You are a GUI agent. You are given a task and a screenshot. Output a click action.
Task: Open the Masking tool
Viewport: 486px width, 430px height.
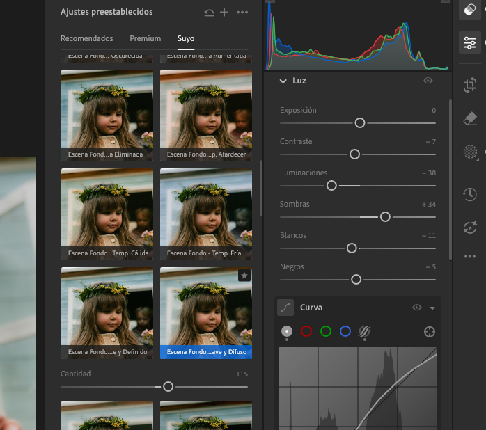[470, 152]
